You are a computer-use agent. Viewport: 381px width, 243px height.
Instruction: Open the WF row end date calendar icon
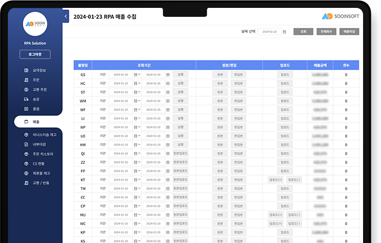(168, 110)
